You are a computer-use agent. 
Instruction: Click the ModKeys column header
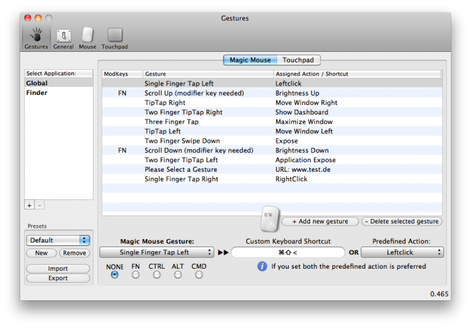(122, 74)
